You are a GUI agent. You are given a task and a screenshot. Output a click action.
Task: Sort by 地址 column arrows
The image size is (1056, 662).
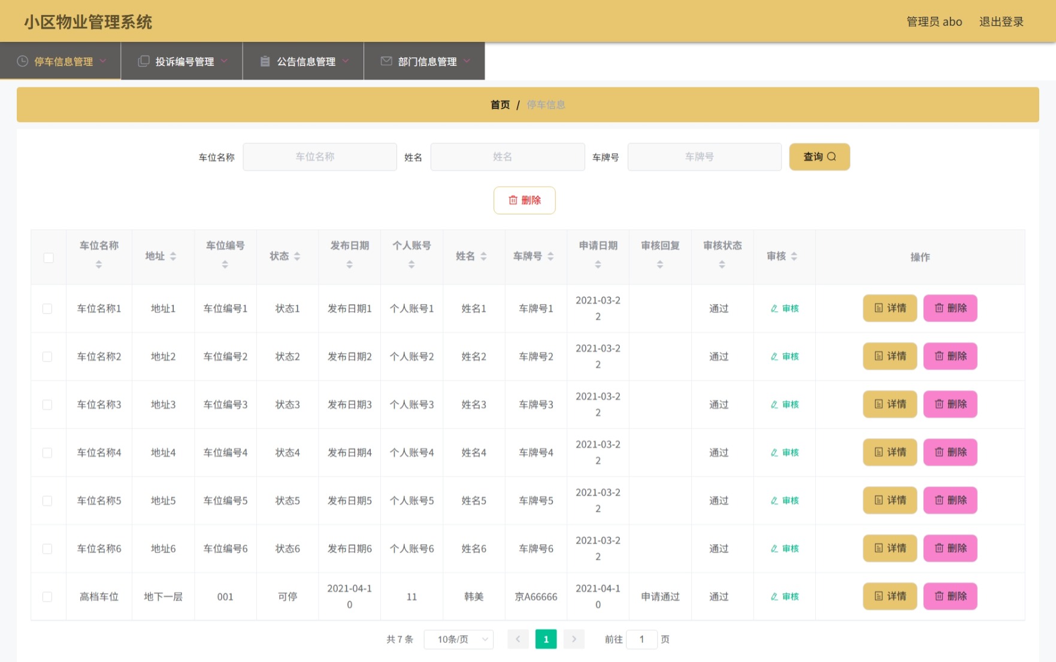pyautogui.click(x=173, y=256)
